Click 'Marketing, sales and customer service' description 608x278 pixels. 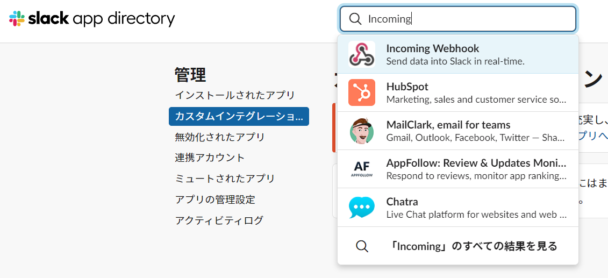tap(476, 99)
